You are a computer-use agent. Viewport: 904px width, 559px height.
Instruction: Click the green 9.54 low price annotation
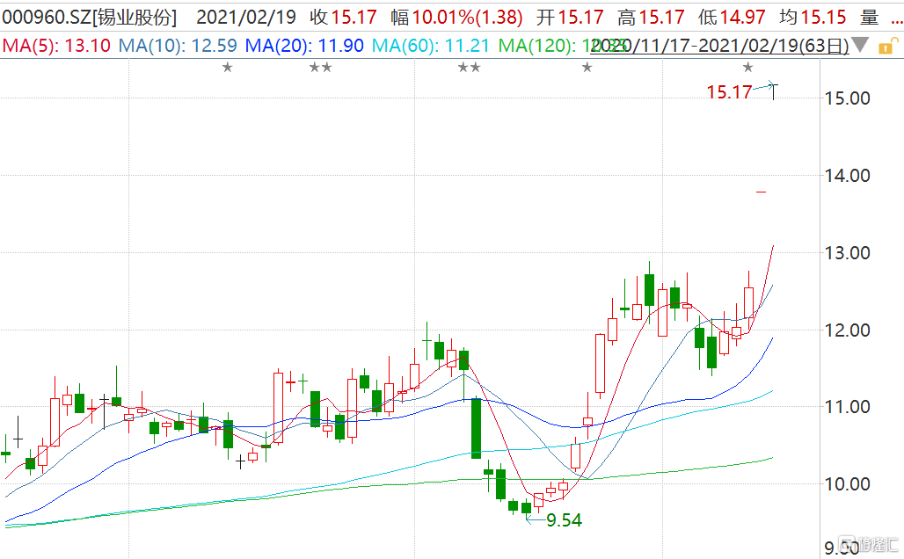tap(564, 520)
